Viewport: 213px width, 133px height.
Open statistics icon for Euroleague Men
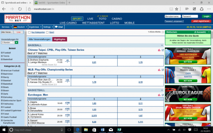click(159, 95)
